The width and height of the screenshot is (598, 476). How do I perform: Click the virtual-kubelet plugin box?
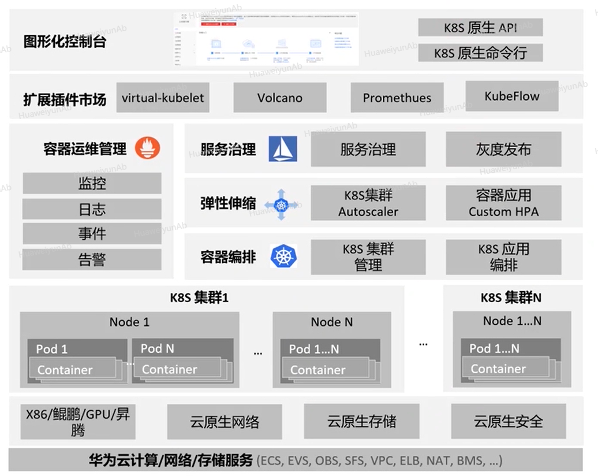click(163, 98)
